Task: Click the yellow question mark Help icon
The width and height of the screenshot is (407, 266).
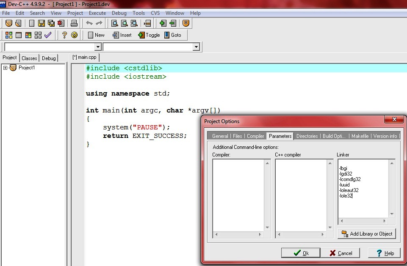Action: click(64, 35)
